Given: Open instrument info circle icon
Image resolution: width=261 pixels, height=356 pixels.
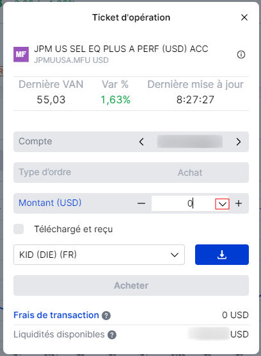Looking at the screenshot, I should tap(241, 55).
